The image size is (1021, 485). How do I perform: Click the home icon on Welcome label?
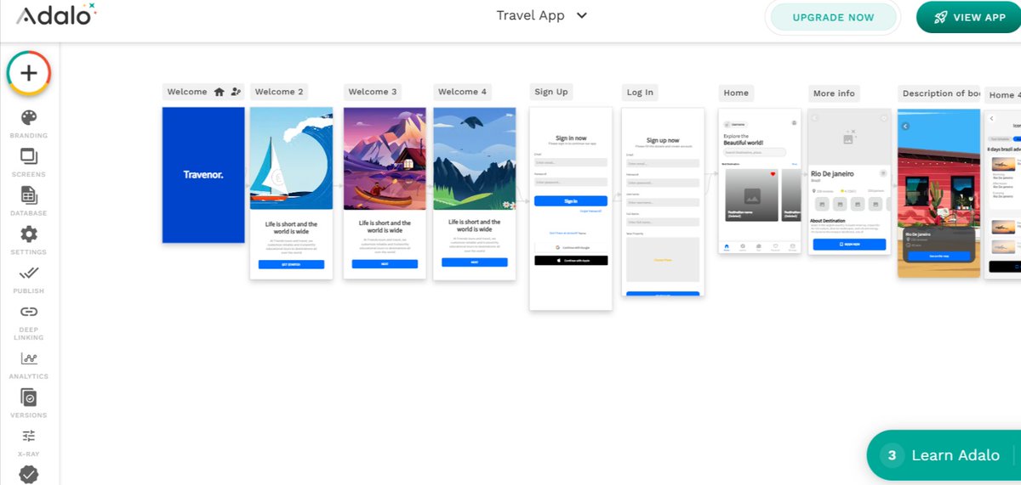point(220,92)
